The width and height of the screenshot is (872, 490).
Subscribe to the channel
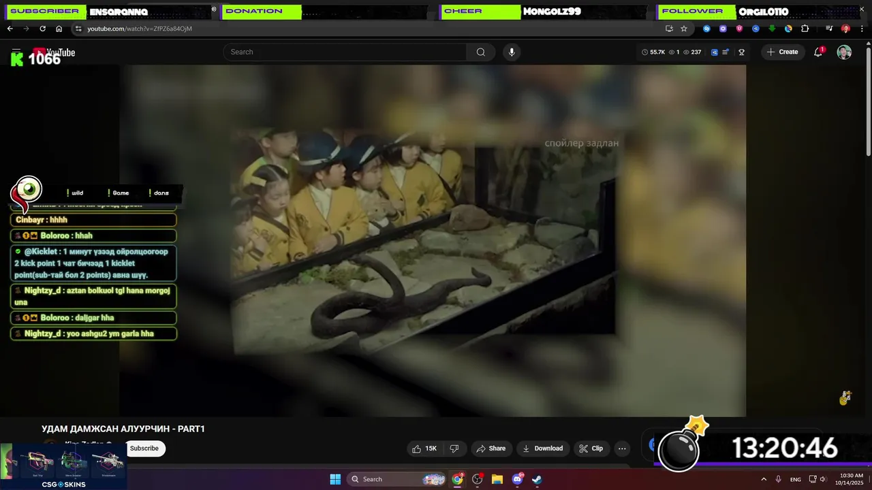tap(144, 448)
